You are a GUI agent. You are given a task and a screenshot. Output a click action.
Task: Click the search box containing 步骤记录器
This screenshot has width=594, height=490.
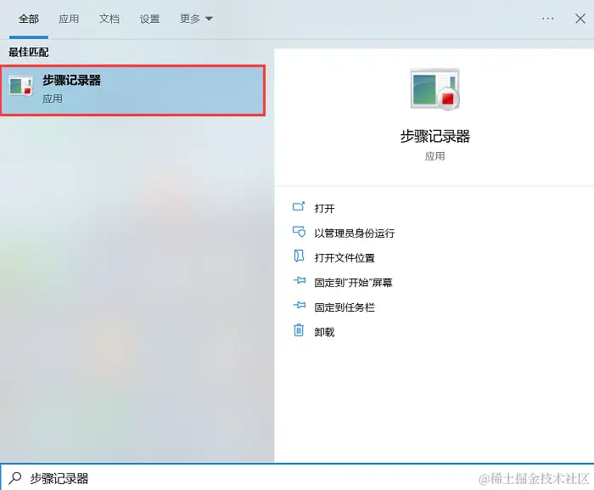297,477
